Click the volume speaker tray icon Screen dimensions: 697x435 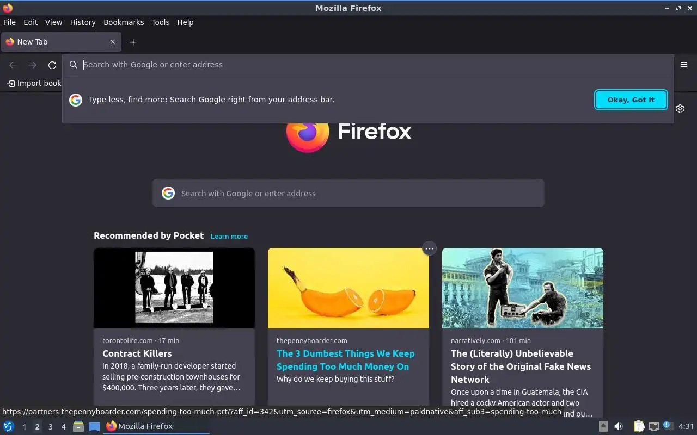[619, 426]
